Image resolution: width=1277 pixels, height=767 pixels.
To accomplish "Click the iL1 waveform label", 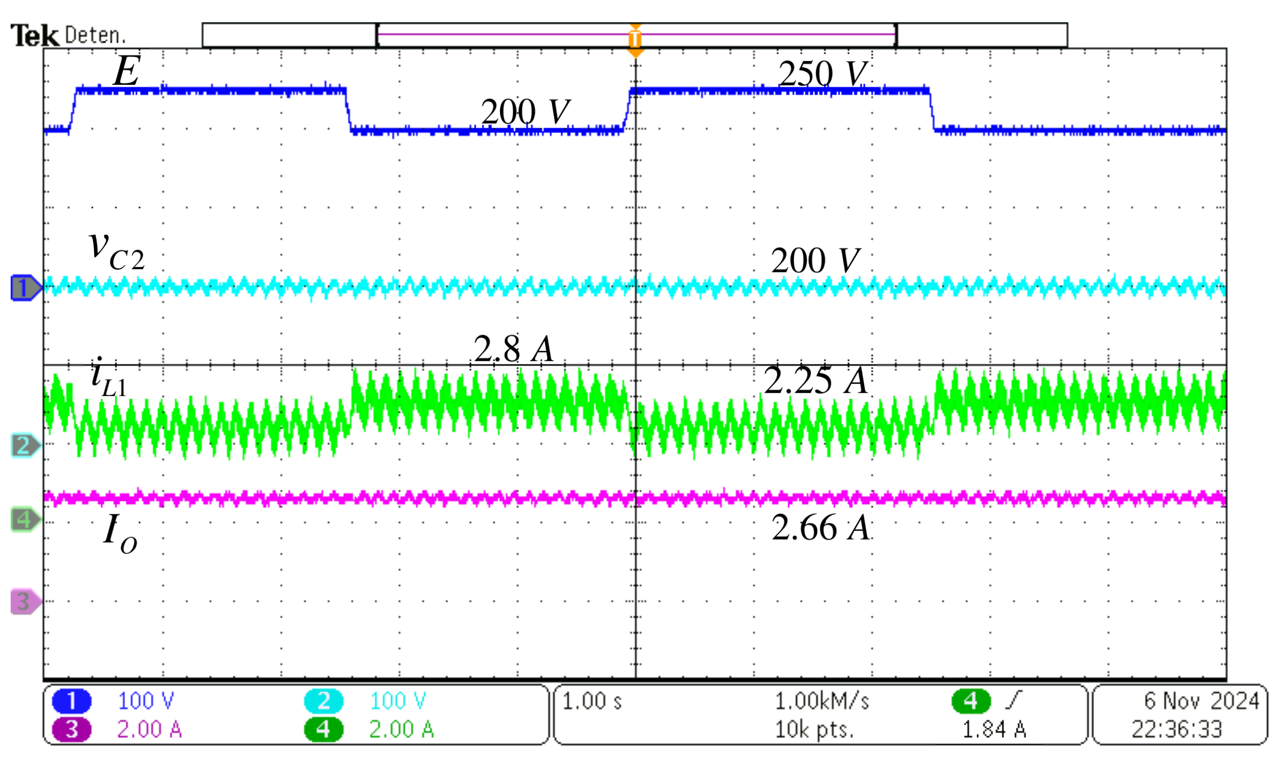I will pos(109,377).
